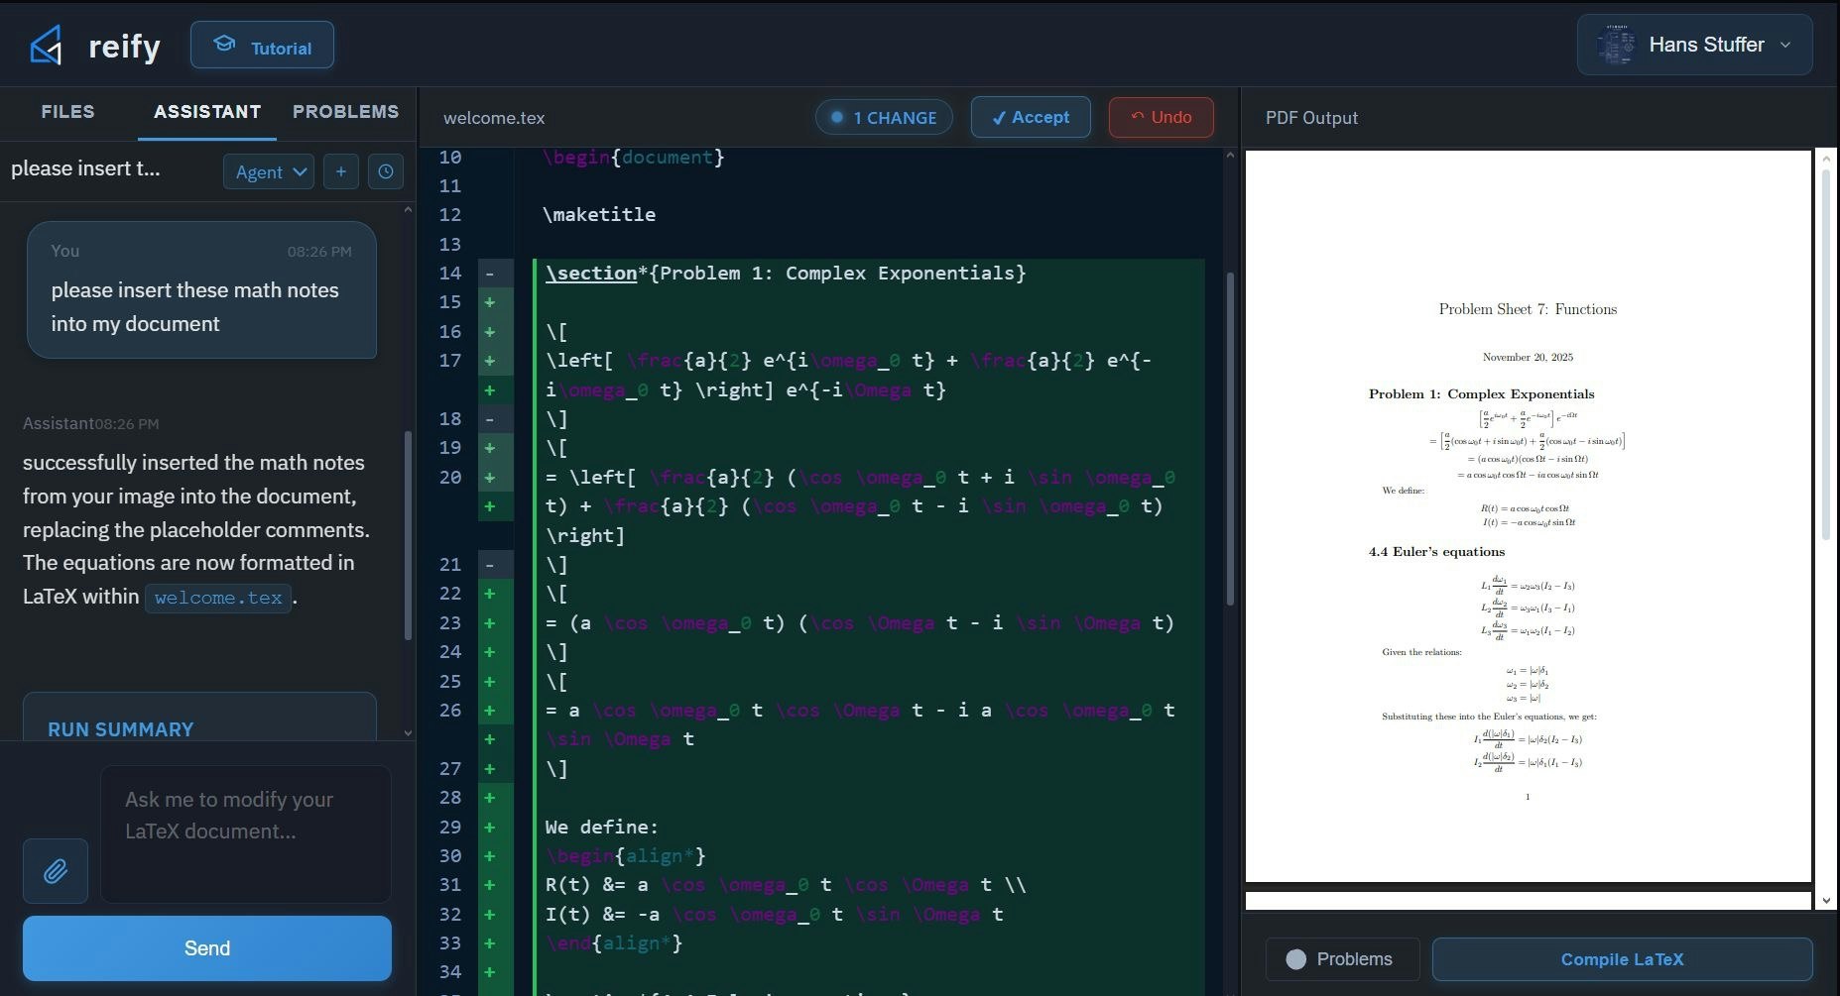Toggle the Problems panel below the PDF

click(1340, 958)
